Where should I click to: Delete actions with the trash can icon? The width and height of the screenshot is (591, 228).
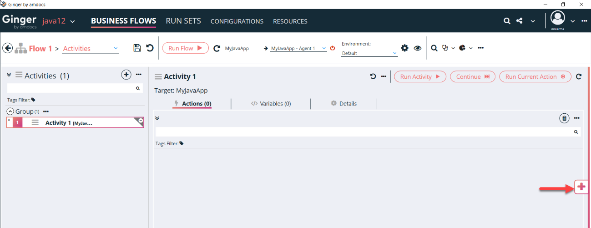click(564, 118)
